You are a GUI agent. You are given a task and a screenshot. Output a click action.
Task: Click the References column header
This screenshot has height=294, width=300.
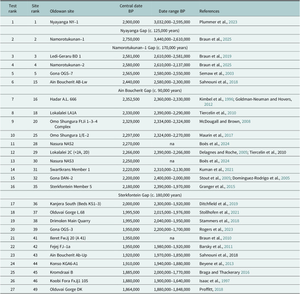[209, 11]
